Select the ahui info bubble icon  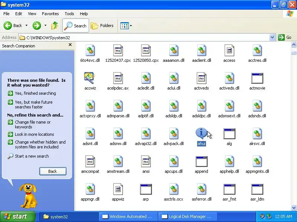pyautogui.click(x=201, y=133)
